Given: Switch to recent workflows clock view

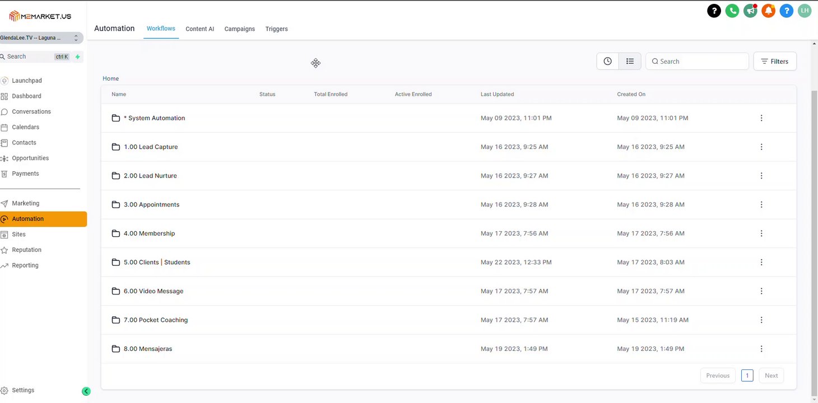Looking at the screenshot, I should [608, 61].
